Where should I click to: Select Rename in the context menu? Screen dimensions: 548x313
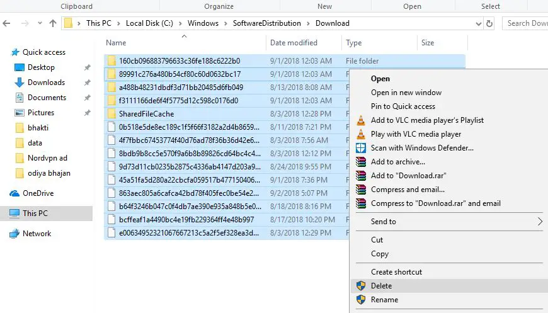pos(384,300)
